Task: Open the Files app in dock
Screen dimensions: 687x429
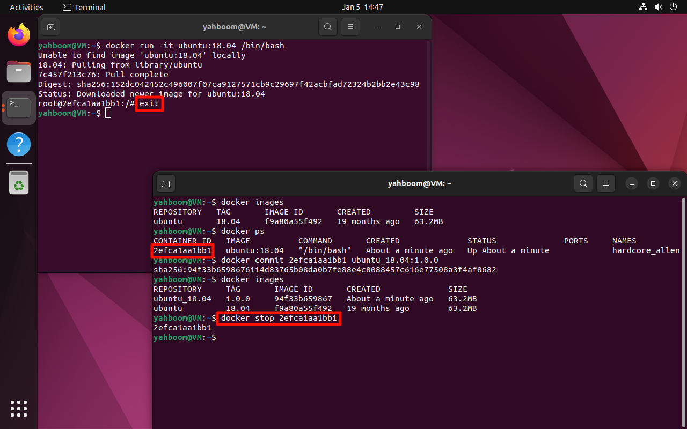Action: (19, 71)
